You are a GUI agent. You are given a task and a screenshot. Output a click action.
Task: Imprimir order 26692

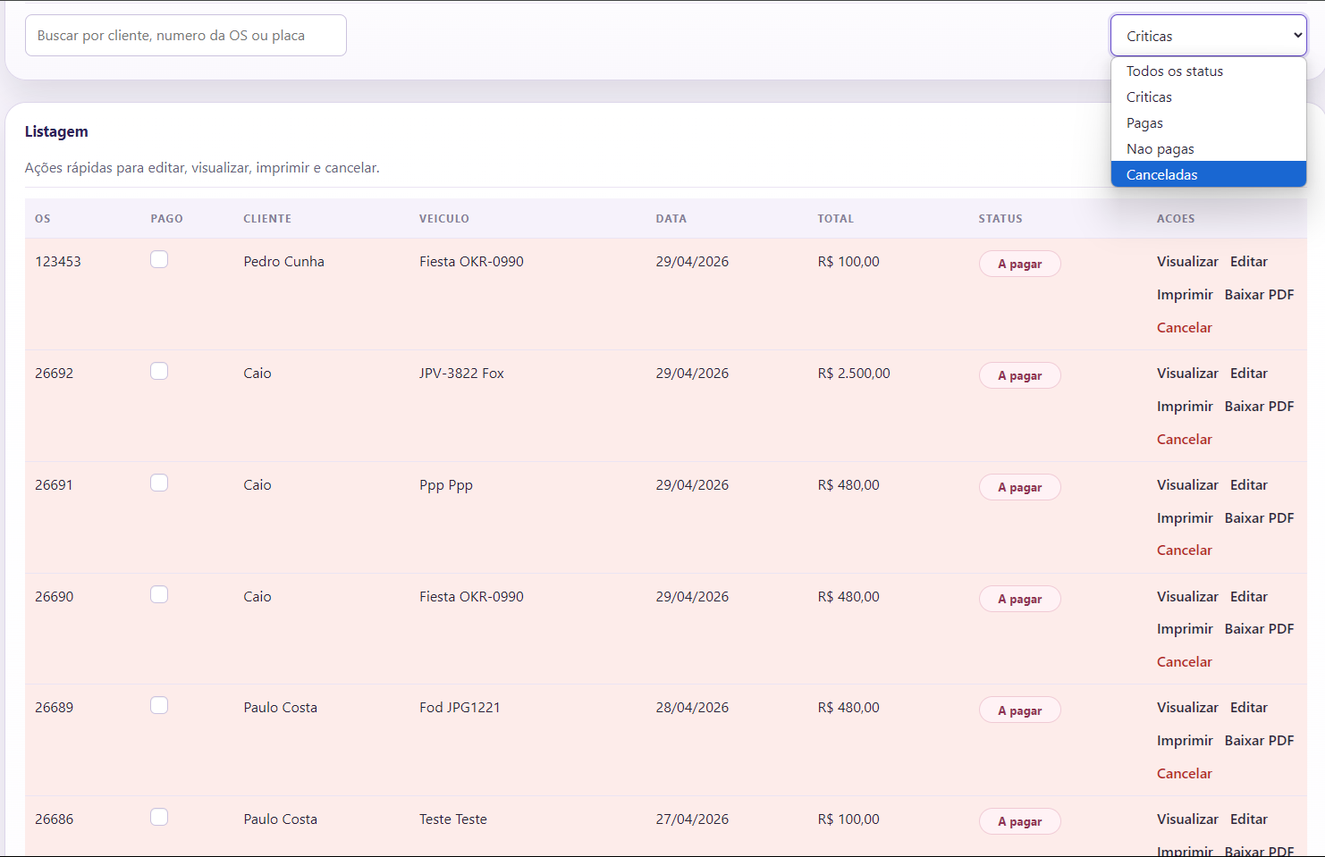tap(1185, 407)
